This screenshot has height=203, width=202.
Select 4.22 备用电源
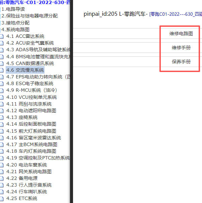22,178
